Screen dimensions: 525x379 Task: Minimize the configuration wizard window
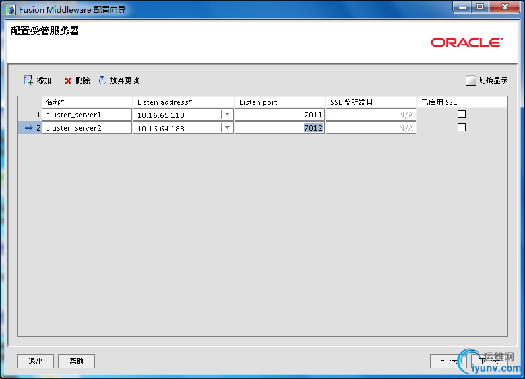462,7
